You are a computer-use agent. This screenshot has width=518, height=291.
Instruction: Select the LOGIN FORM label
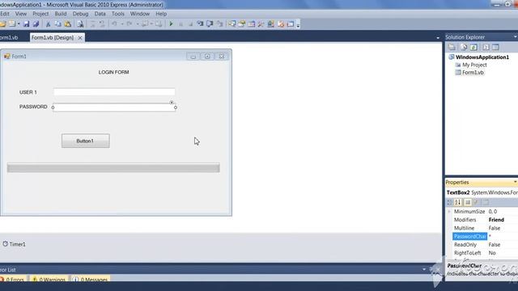113,72
